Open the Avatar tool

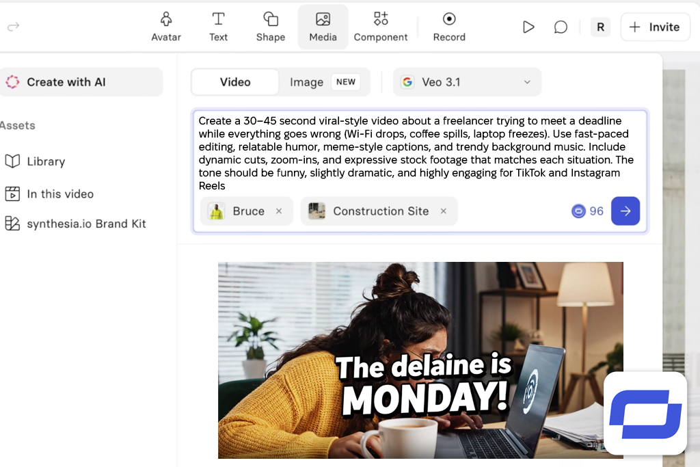pos(165,27)
